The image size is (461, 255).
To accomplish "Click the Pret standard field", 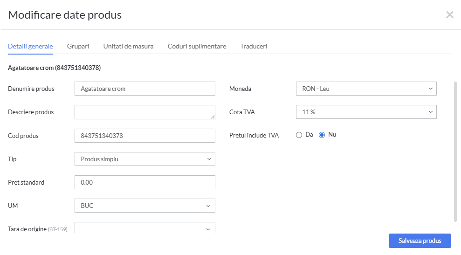I will (x=145, y=182).
